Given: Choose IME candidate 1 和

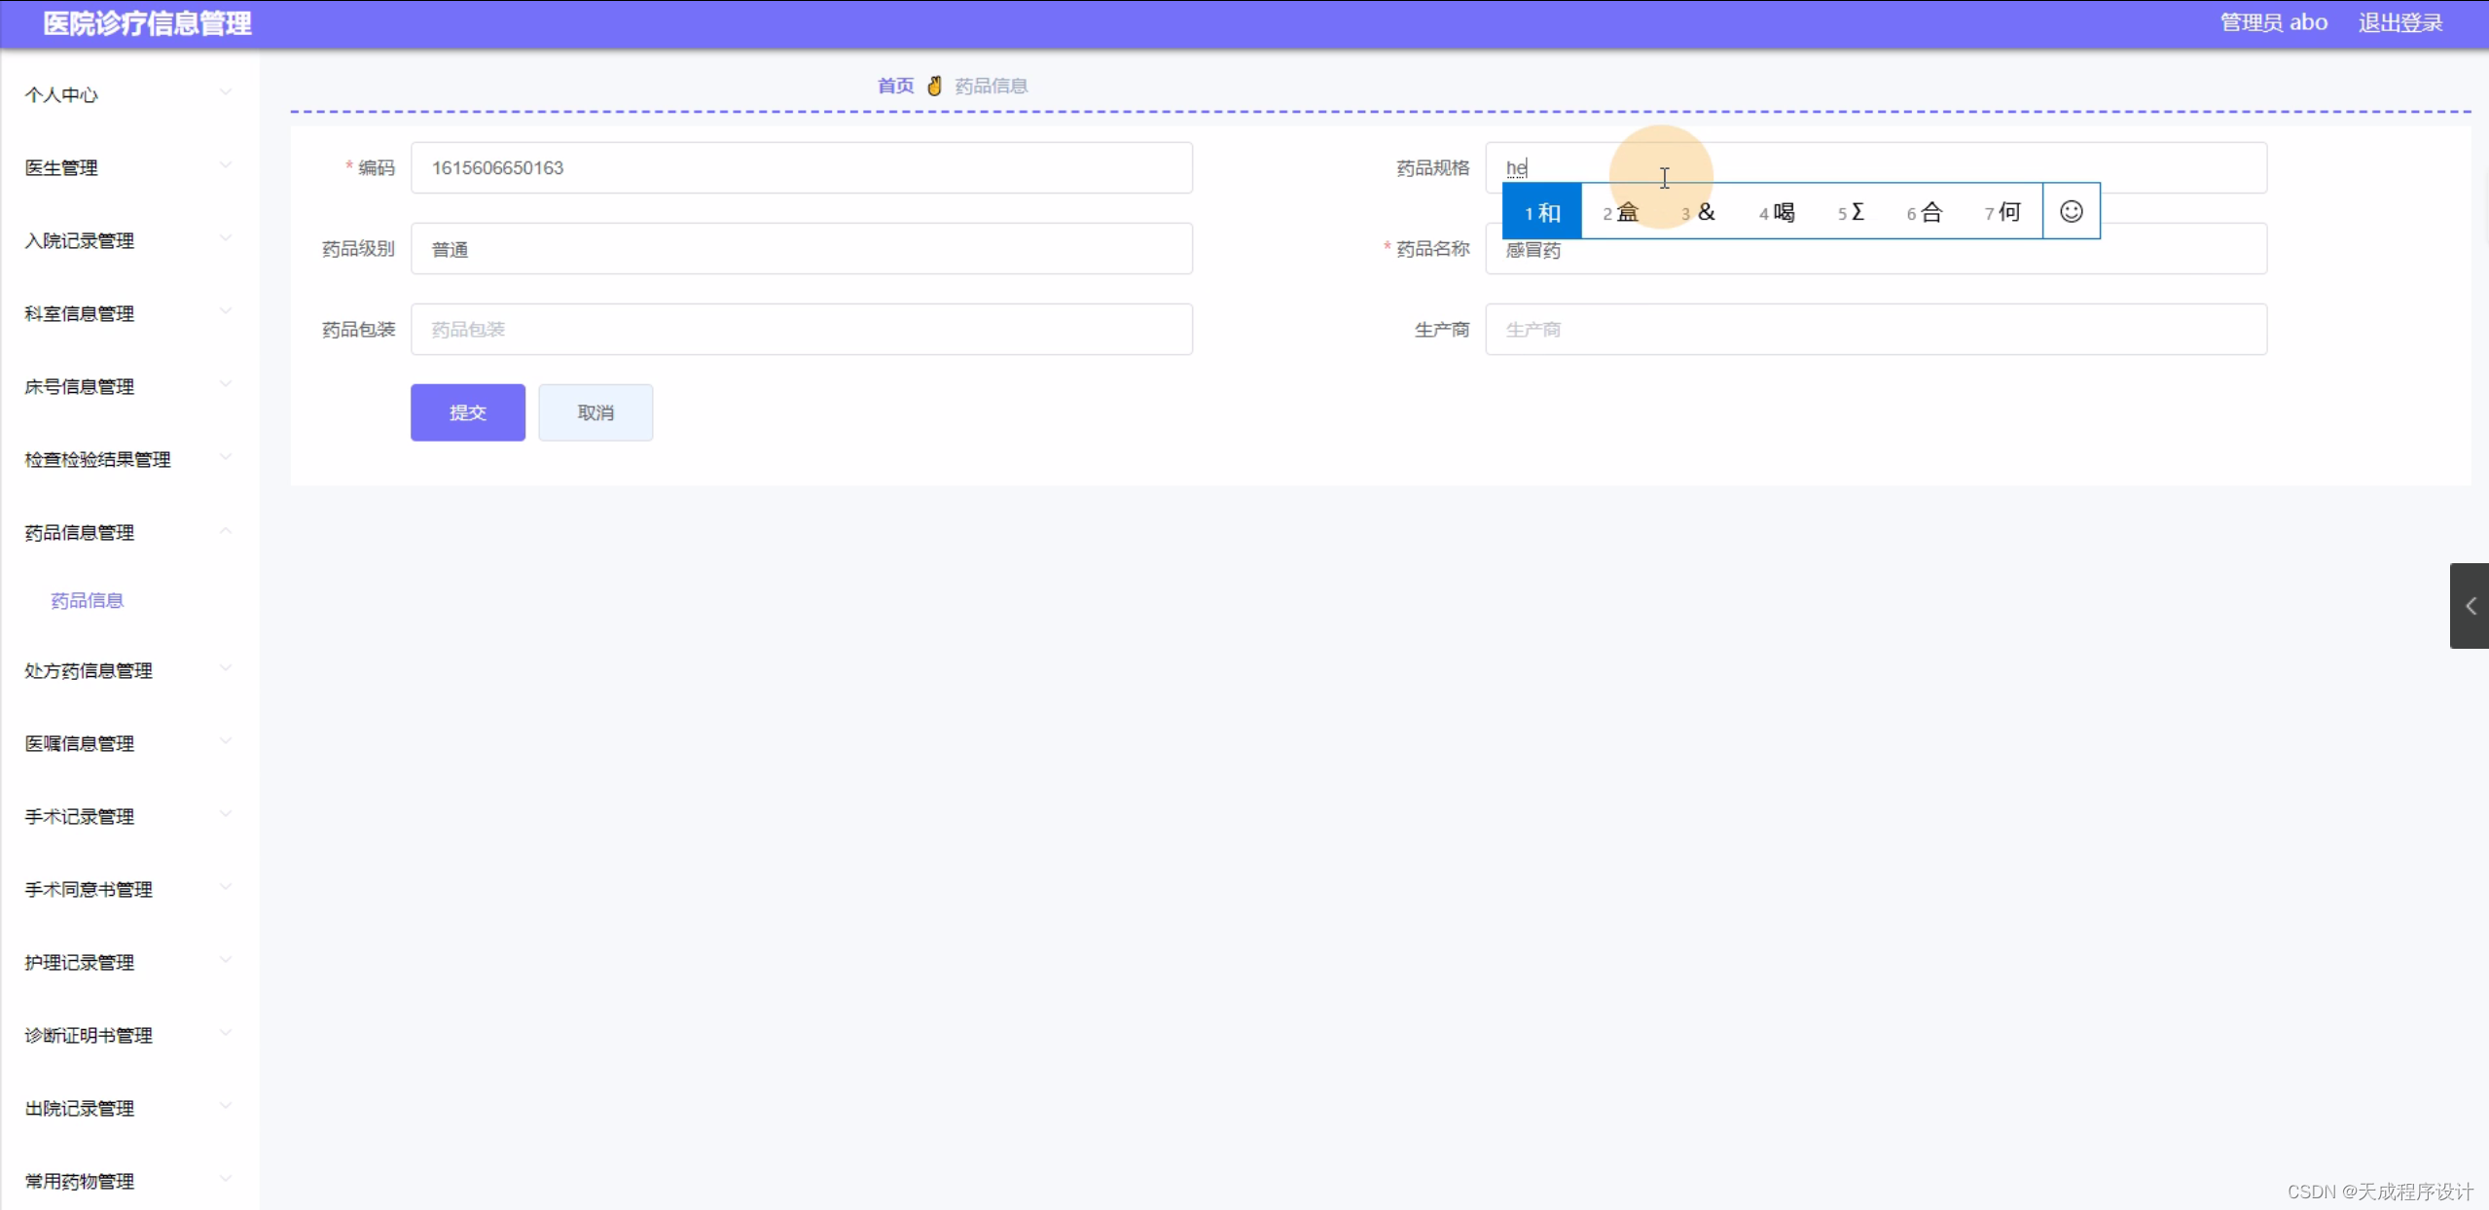Looking at the screenshot, I should (x=1542, y=212).
